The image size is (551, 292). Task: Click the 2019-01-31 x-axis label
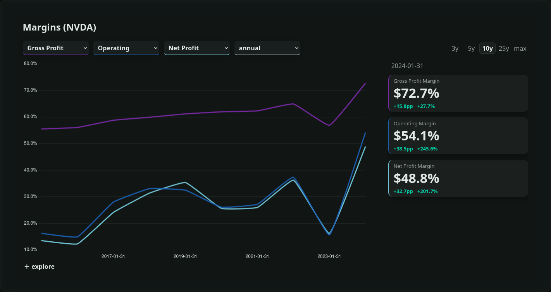(x=185, y=256)
